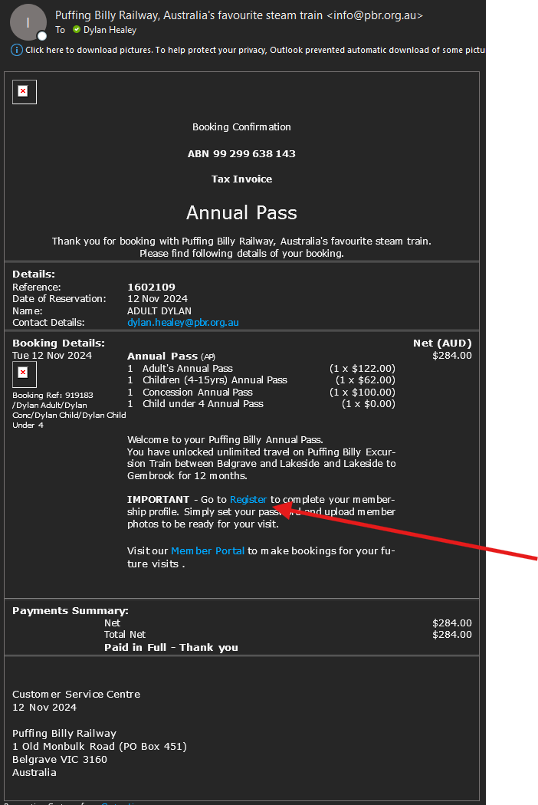Click the ABN 99 299 638 143 text

(241, 154)
